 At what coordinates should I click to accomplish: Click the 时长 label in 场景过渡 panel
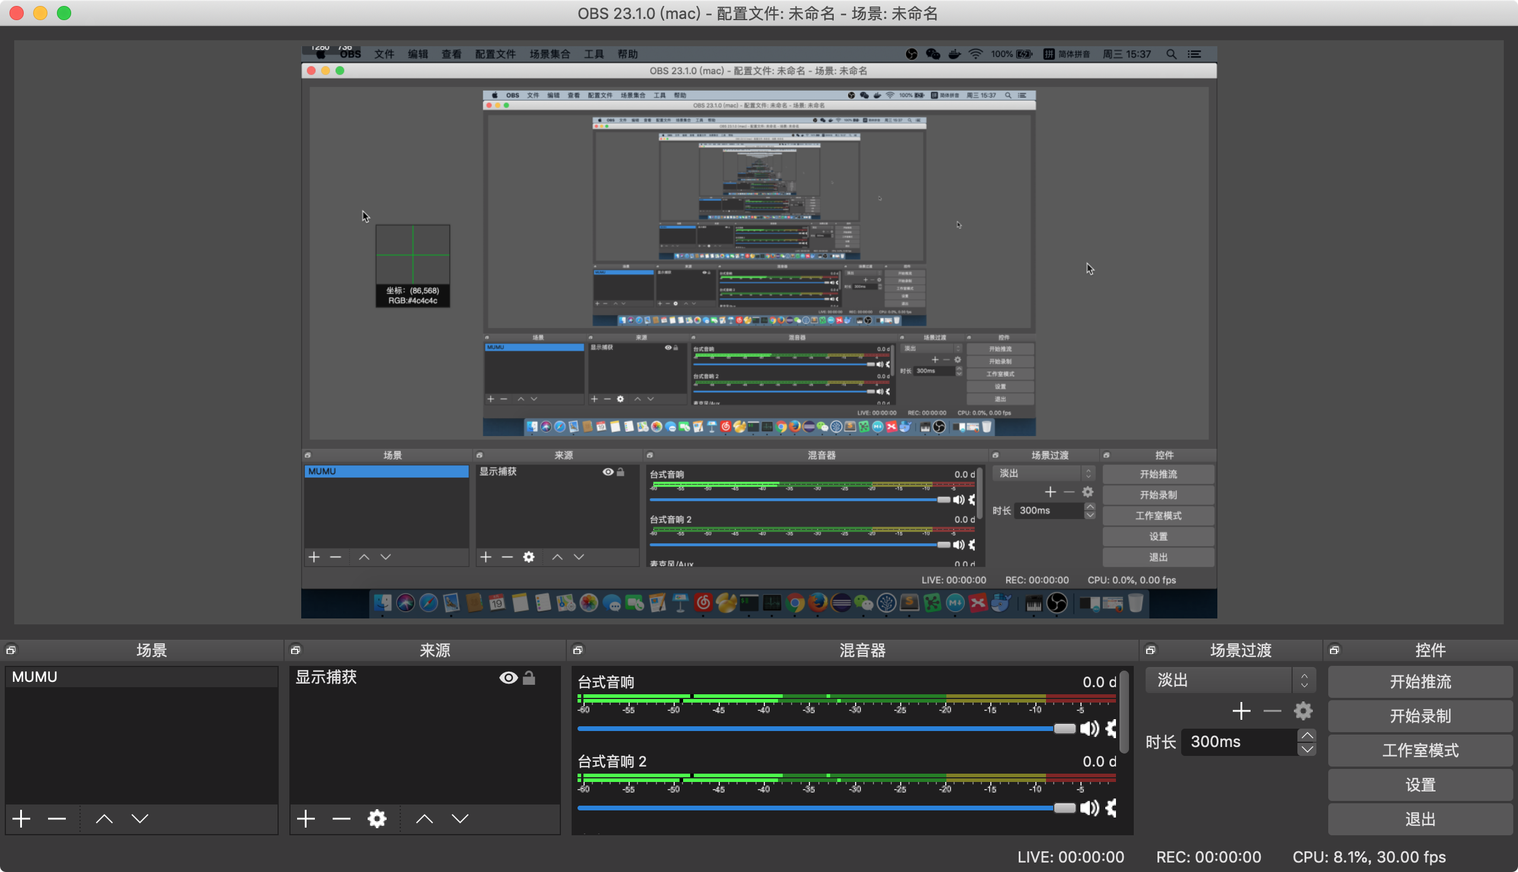(x=1160, y=742)
